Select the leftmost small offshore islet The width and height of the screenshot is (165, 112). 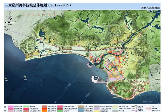6,78
